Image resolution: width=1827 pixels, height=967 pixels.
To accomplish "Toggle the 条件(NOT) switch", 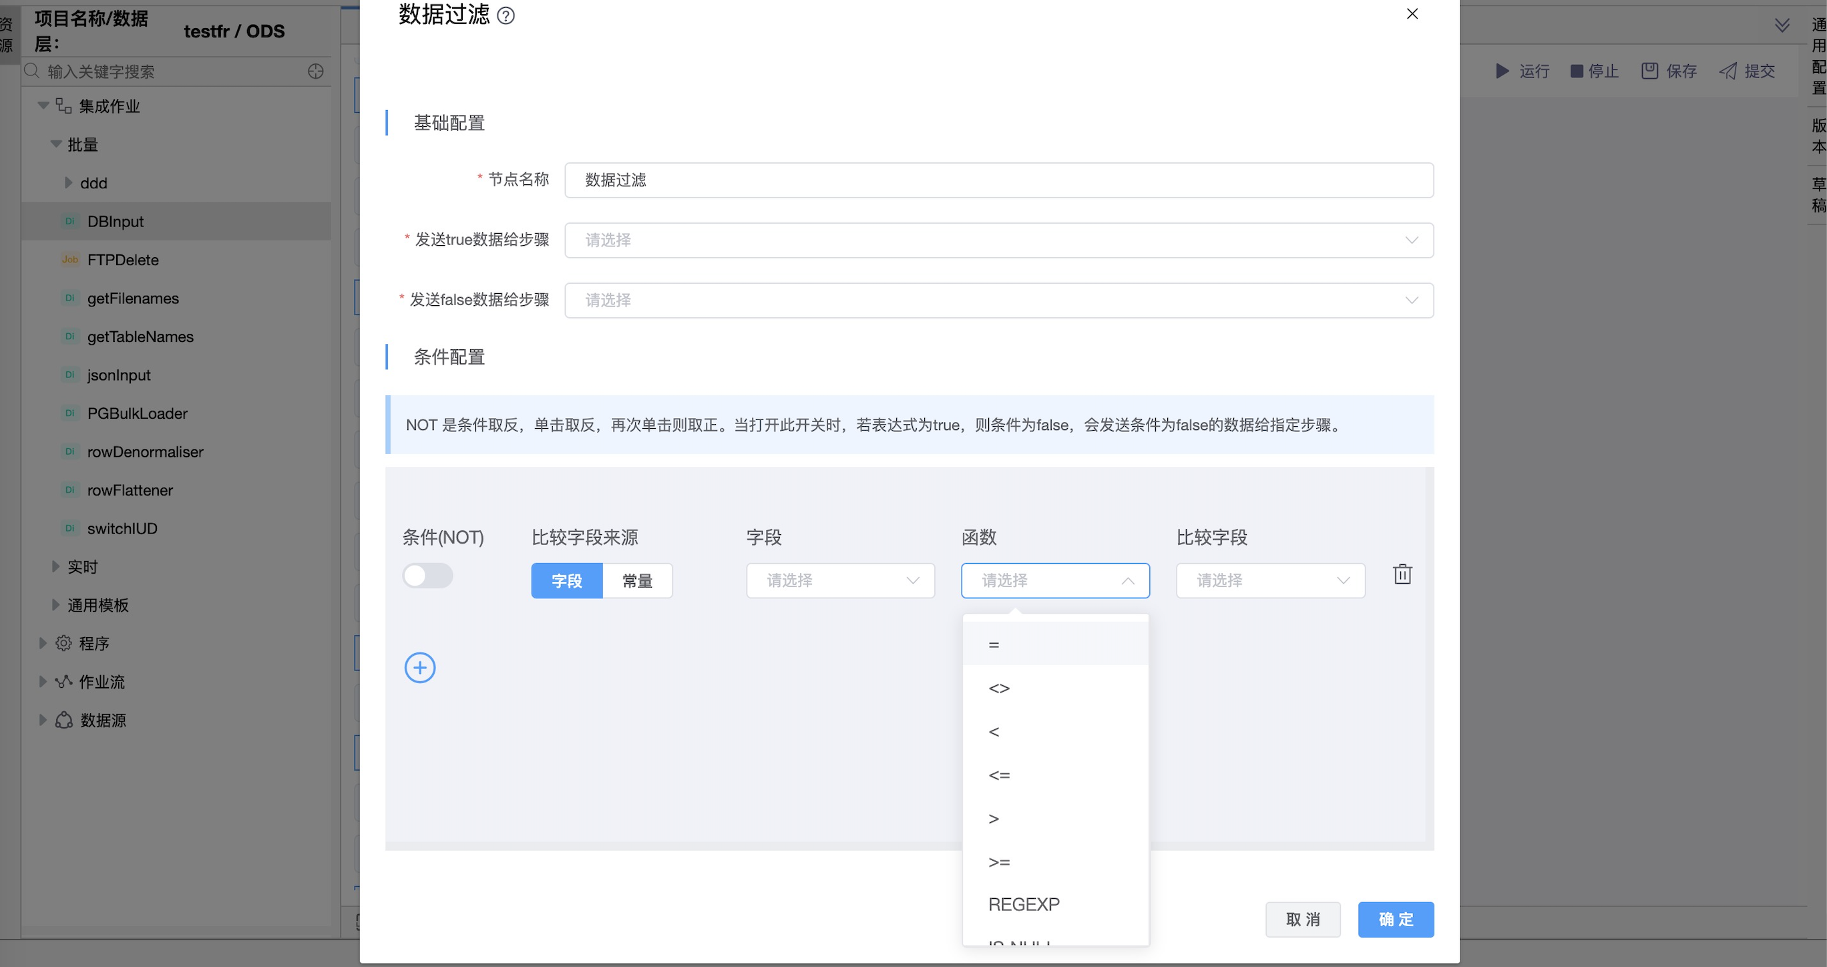I will [x=427, y=576].
